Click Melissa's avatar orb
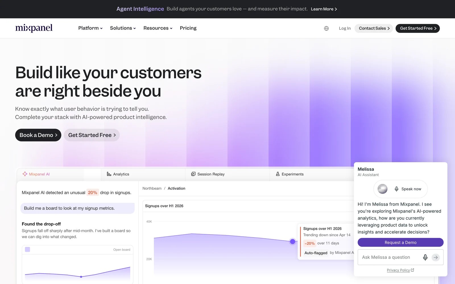Image resolution: width=455 pixels, height=284 pixels. click(x=382, y=189)
